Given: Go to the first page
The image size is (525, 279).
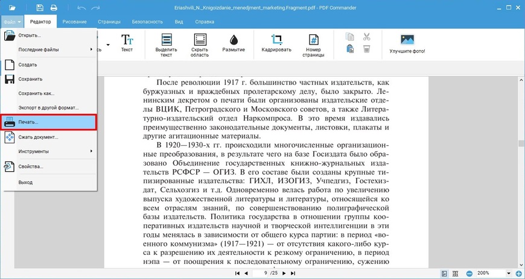Looking at the screenshot, I should [x=237, y=274].
